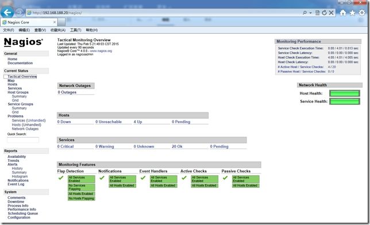
Task: Open the Process Info link
Action: click(18, 205)
